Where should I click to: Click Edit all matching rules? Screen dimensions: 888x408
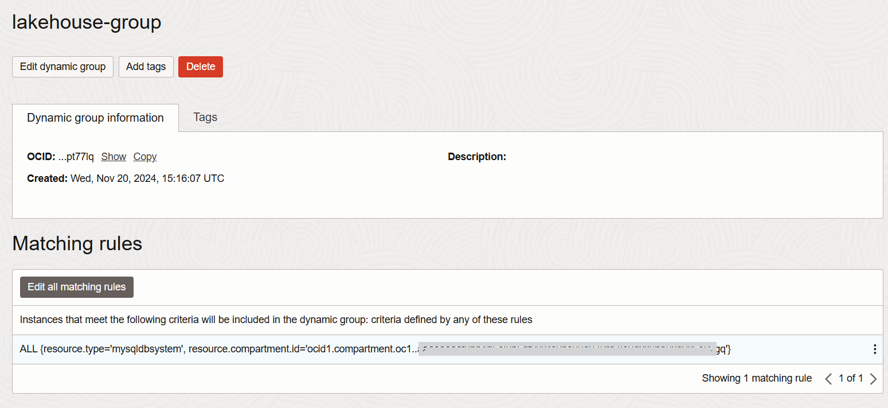point(76,287)
